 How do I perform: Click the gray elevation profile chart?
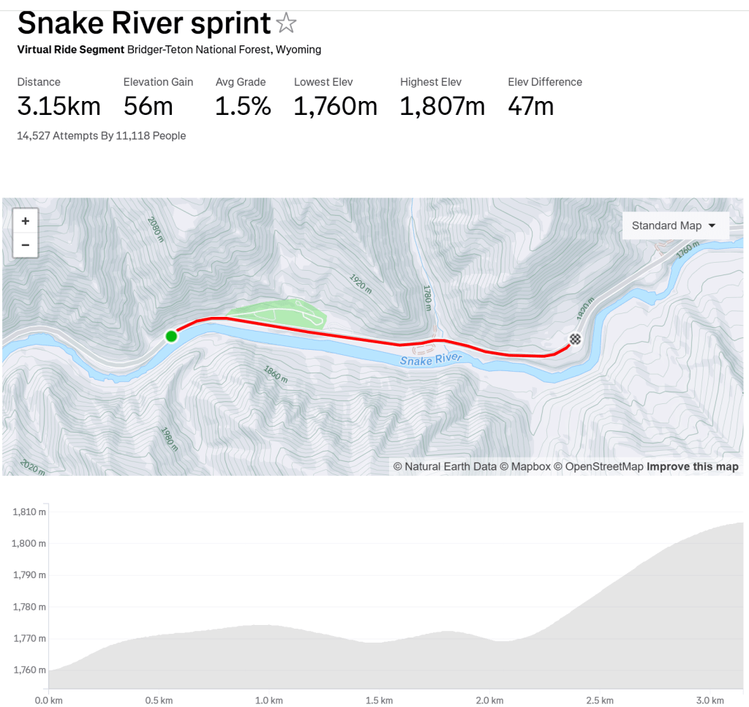coord(395,659)
